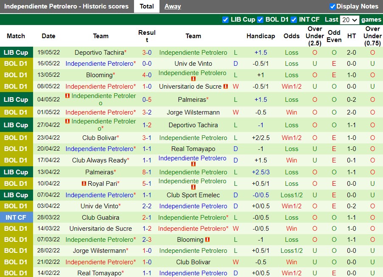Uncheck the INT CF filter checkbox
The width and height of the screenshot is (383, 277).
(294, 20)
